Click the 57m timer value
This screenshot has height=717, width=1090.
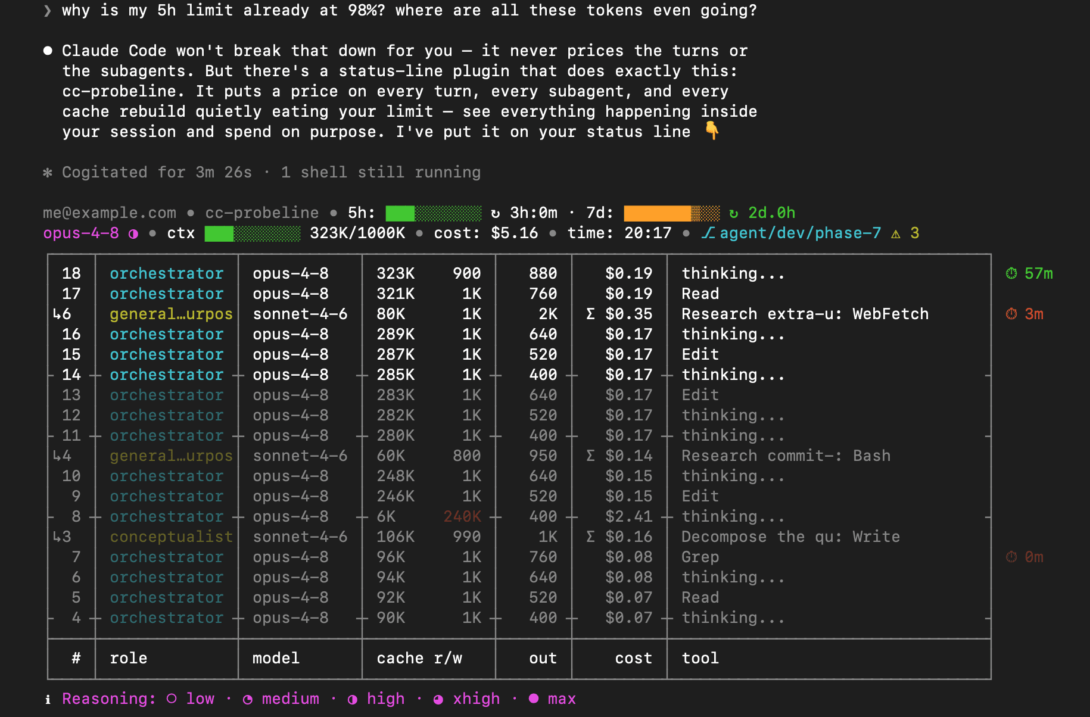[1039, 273]
